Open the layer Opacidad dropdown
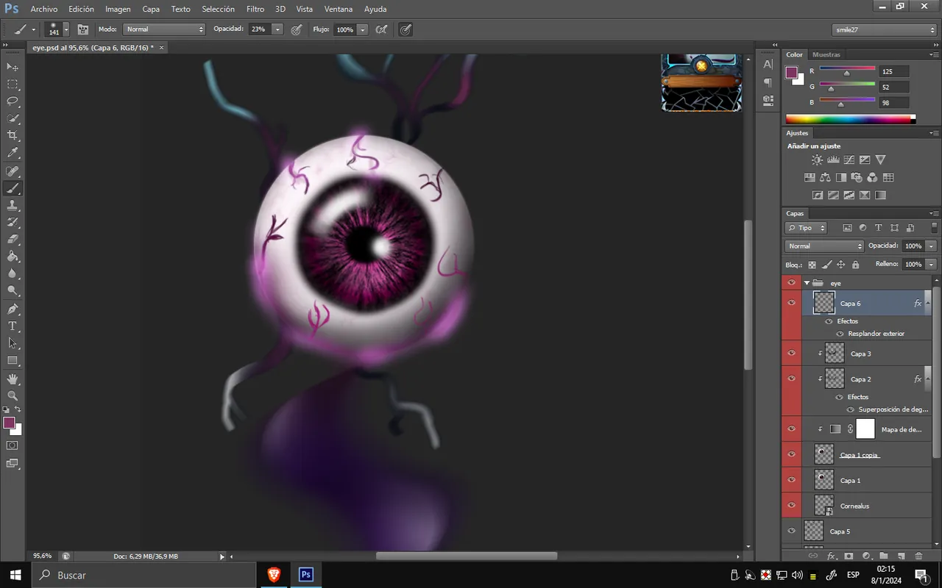 pos(932,245)
